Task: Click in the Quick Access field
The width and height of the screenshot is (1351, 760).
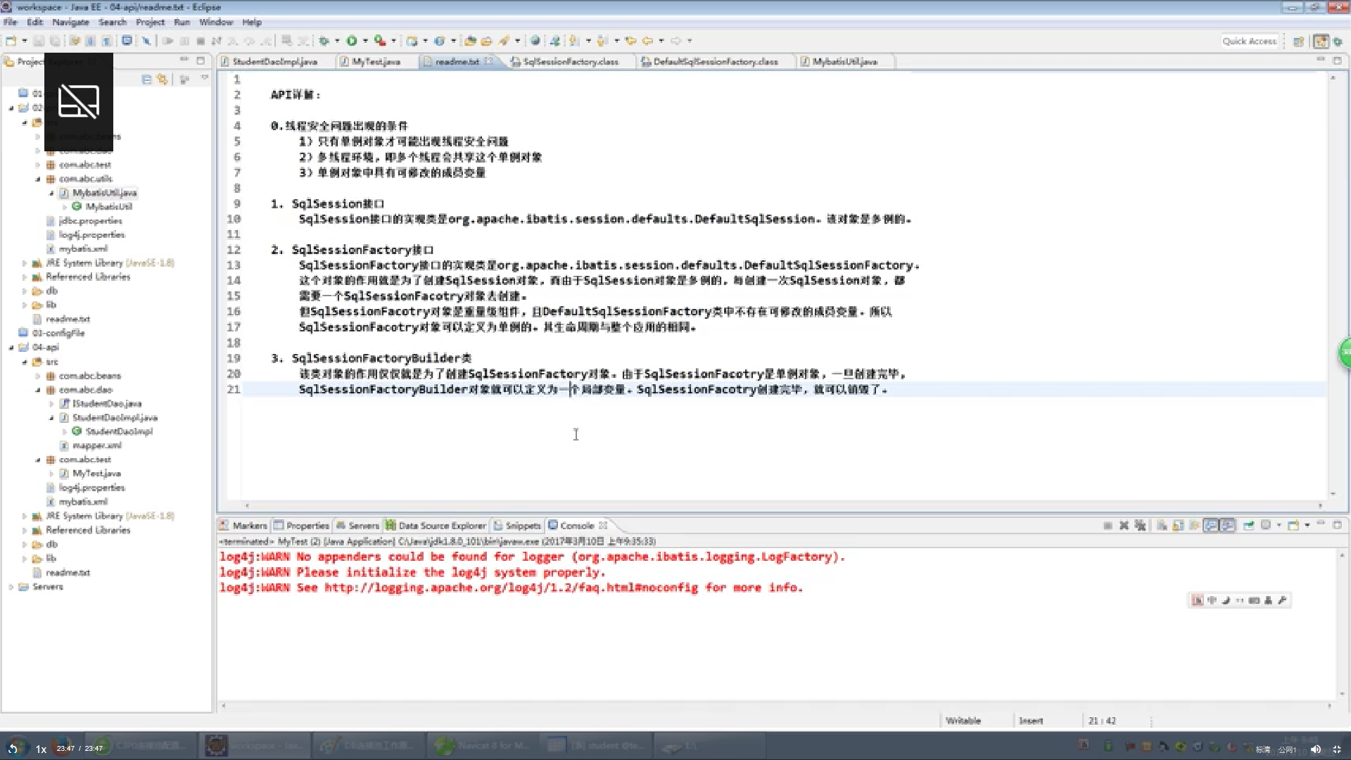Action: click(1249, 42)
